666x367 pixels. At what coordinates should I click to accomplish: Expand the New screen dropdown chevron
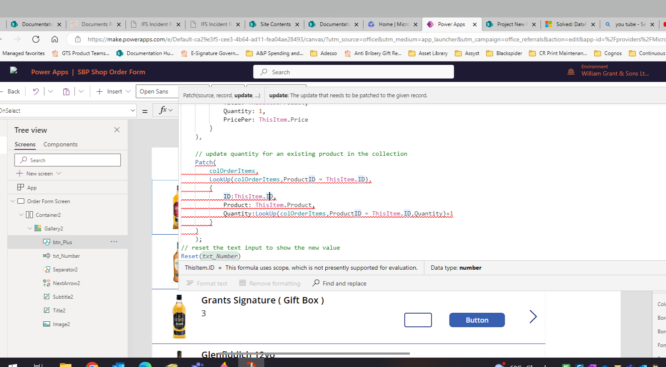(59, 173)
